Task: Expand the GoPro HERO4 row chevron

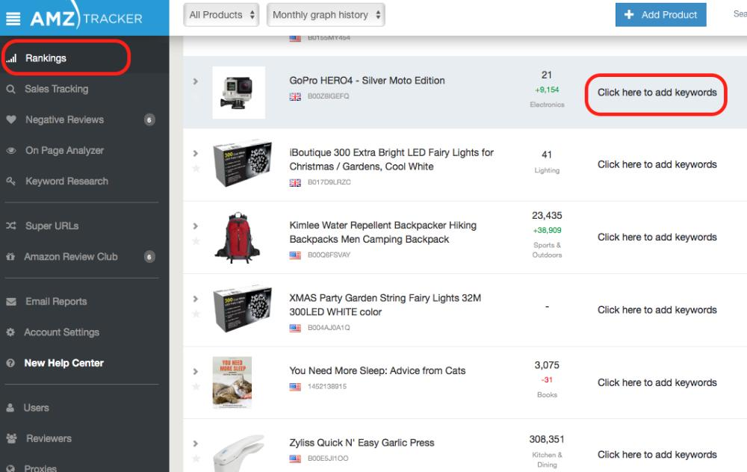Action: point(195,81)
